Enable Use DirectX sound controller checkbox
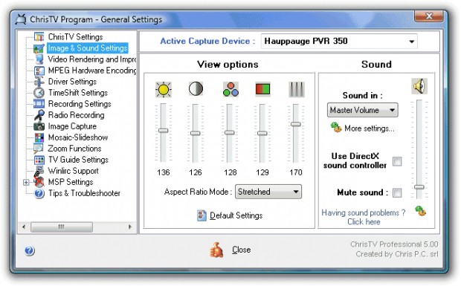The image size is (461, 286). tap(397, 161)
